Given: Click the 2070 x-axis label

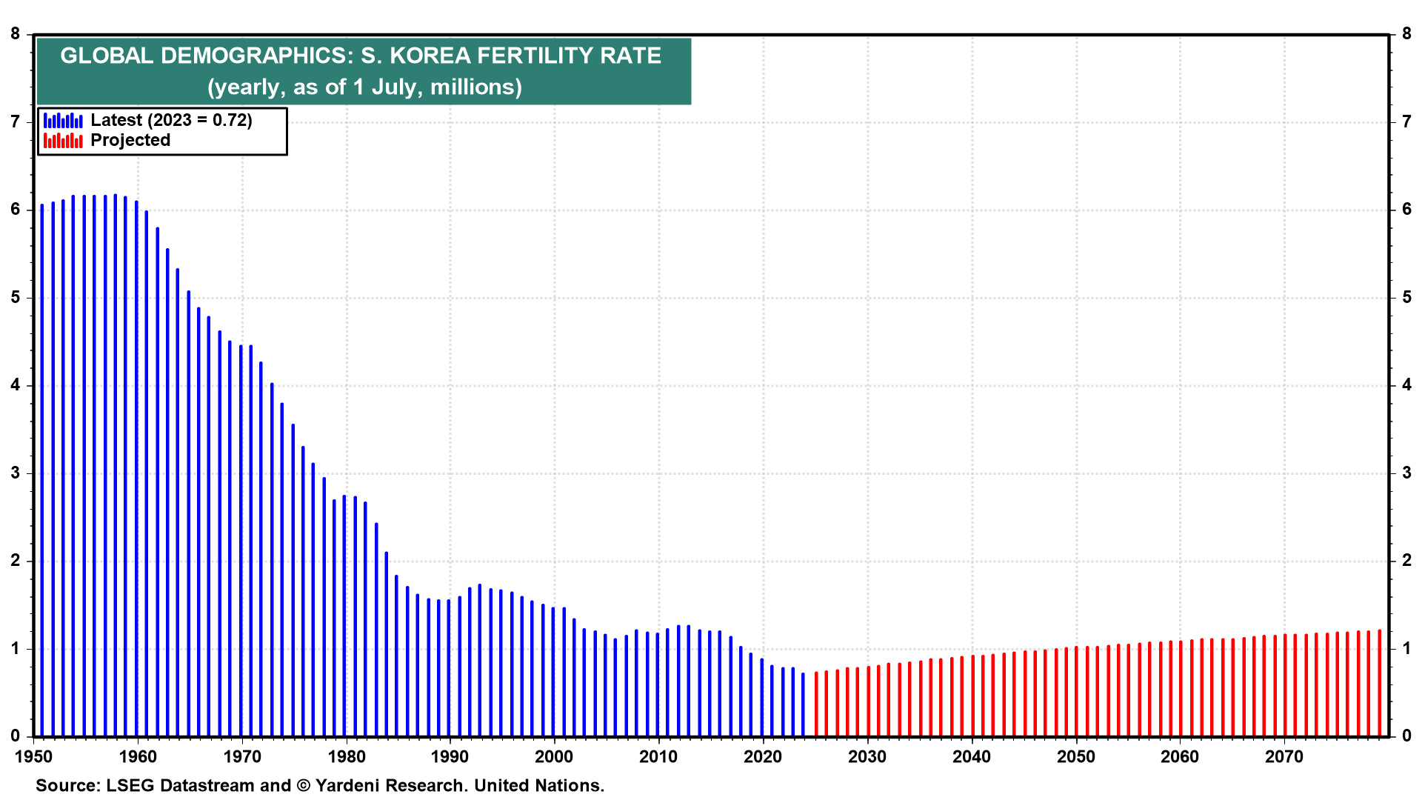Looking at the screenshot, I should pyautogui.click(x=1284, y=757).
